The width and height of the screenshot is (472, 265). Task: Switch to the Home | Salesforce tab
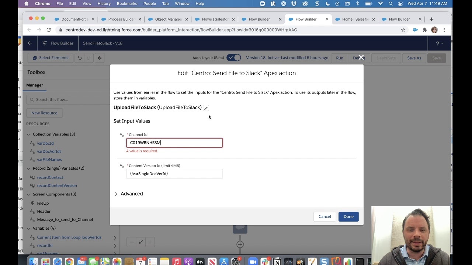pos(355,19)
